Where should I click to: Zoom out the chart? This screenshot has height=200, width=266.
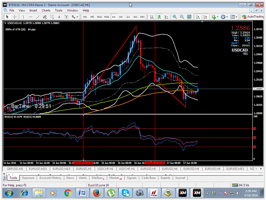pos(182,17)
